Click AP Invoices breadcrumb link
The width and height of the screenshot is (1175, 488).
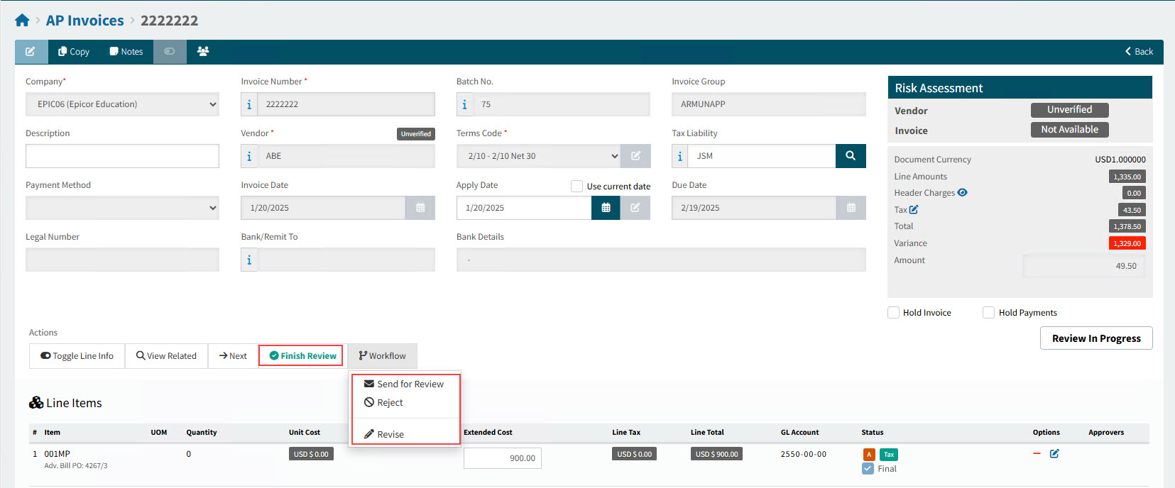coord(85,21)
